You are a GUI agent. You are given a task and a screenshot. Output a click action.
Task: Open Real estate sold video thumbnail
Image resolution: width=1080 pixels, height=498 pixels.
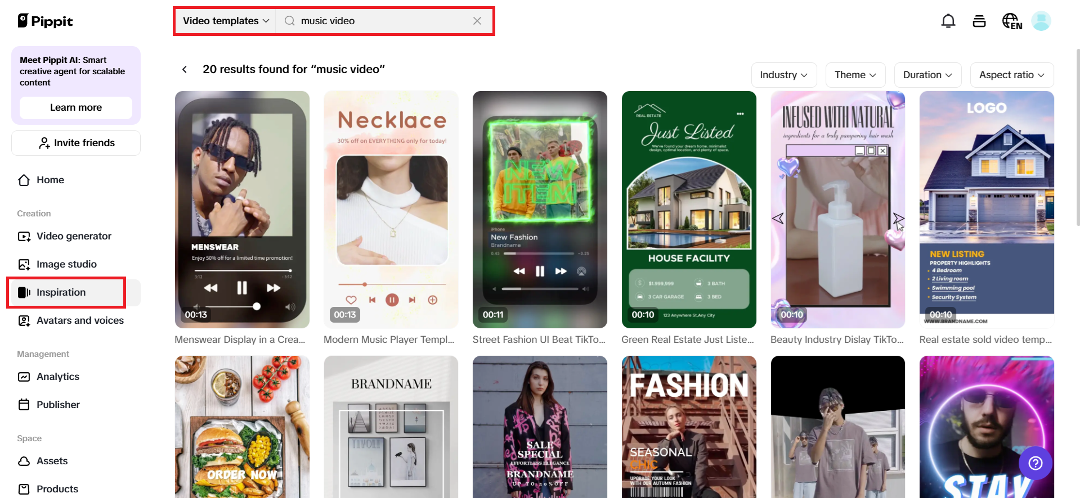click(987, 210)
